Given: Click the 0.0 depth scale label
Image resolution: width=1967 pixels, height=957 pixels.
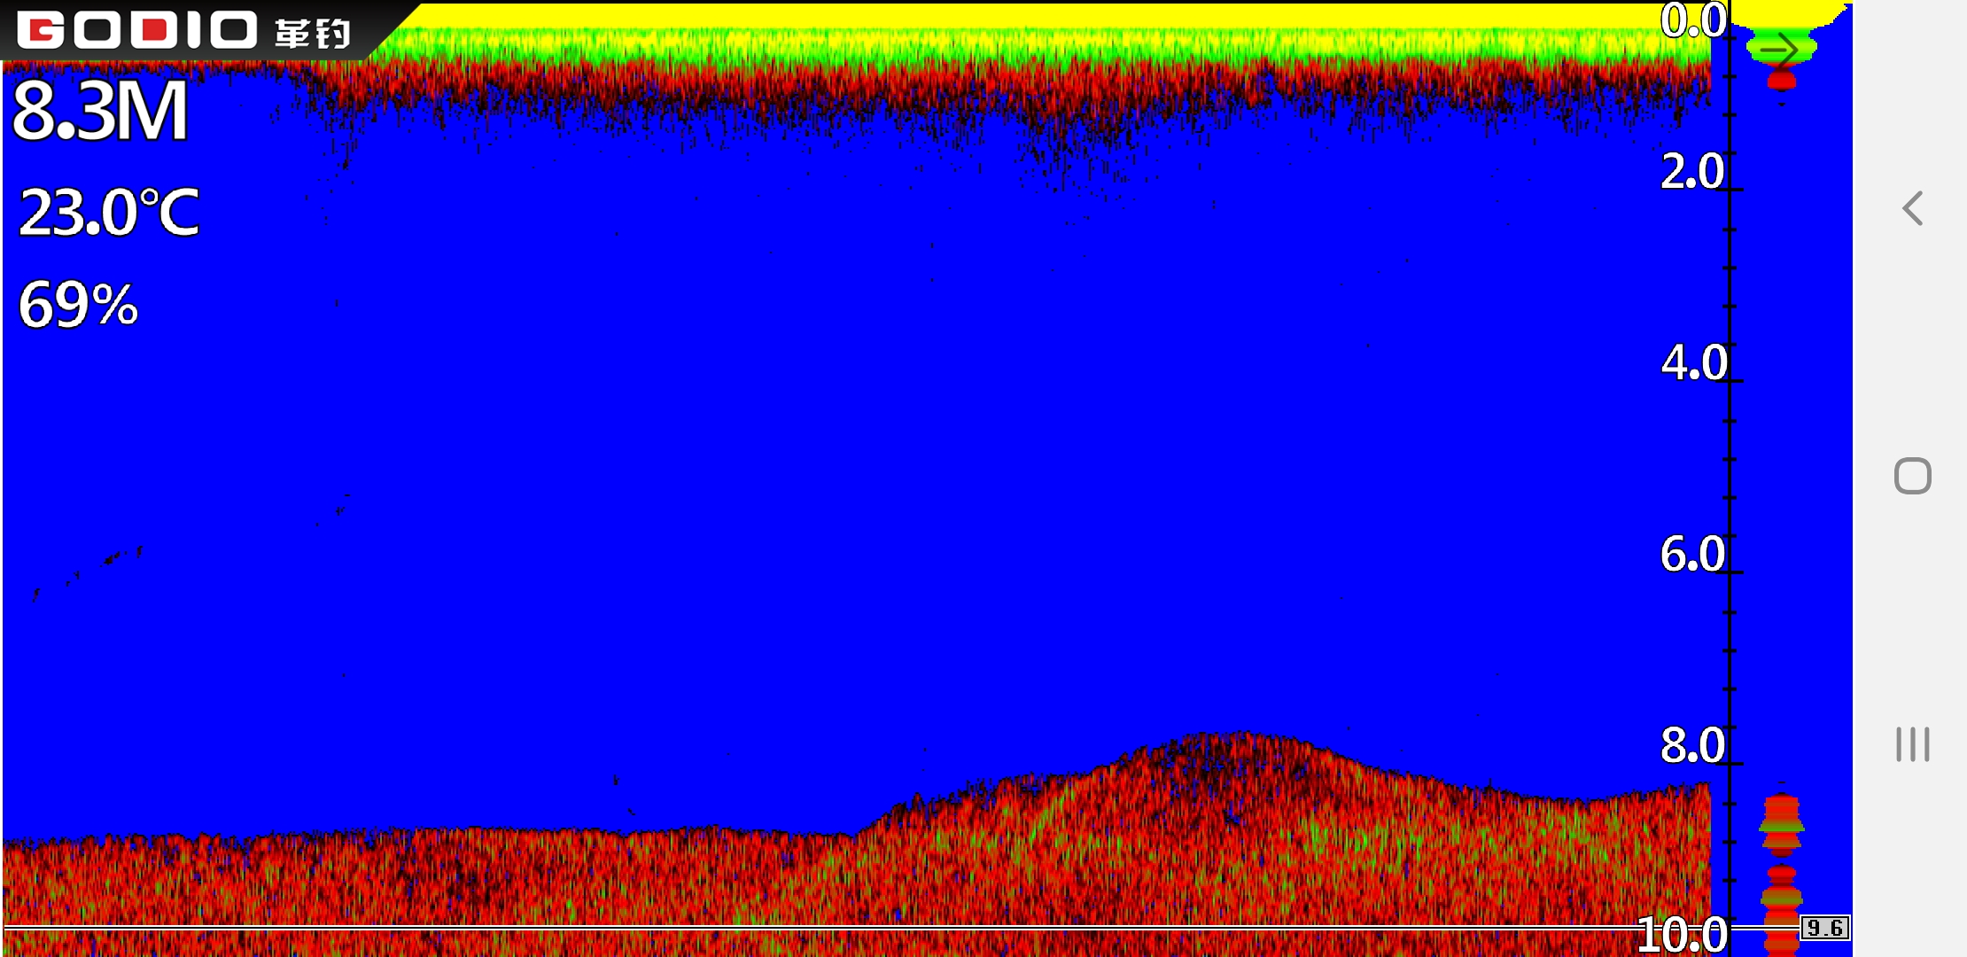Looking at the screenshot, I should [1692, 20].
